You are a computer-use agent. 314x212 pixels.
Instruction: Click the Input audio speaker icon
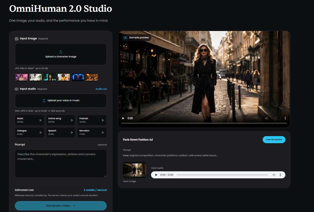(x=17, y=89)
